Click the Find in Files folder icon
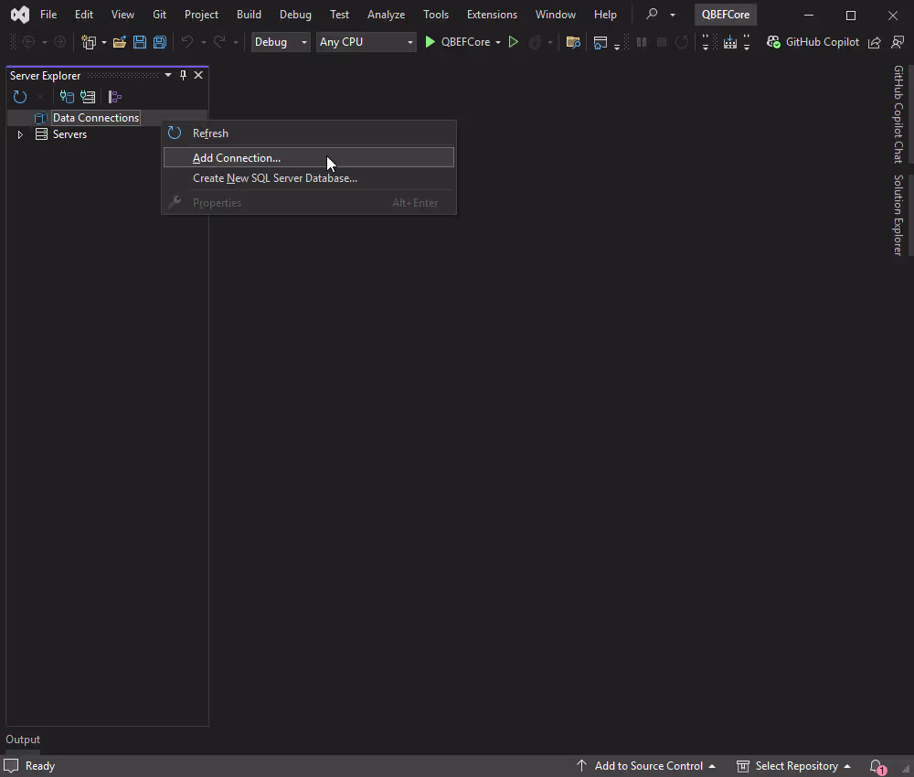914x777 pixels. 573,42
